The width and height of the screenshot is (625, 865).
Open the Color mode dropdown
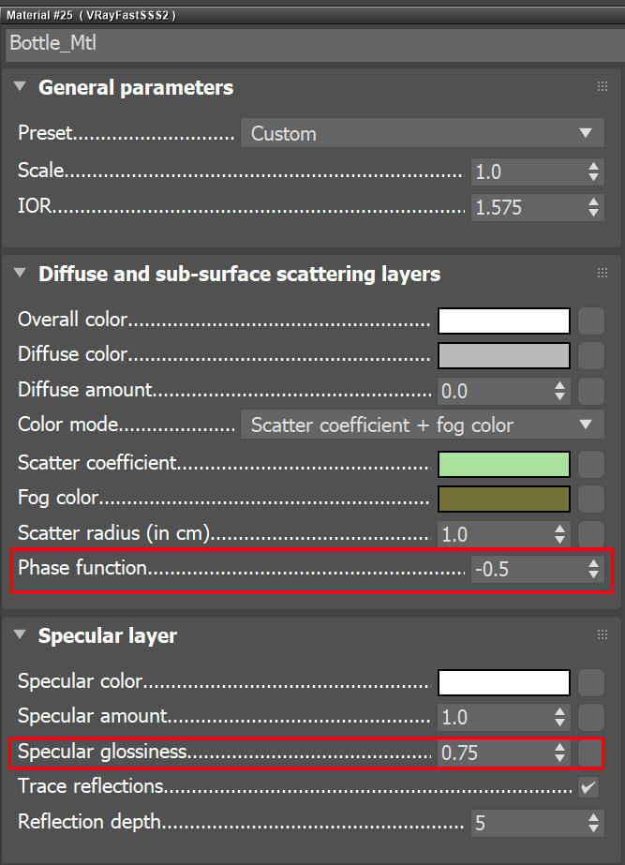422,425
